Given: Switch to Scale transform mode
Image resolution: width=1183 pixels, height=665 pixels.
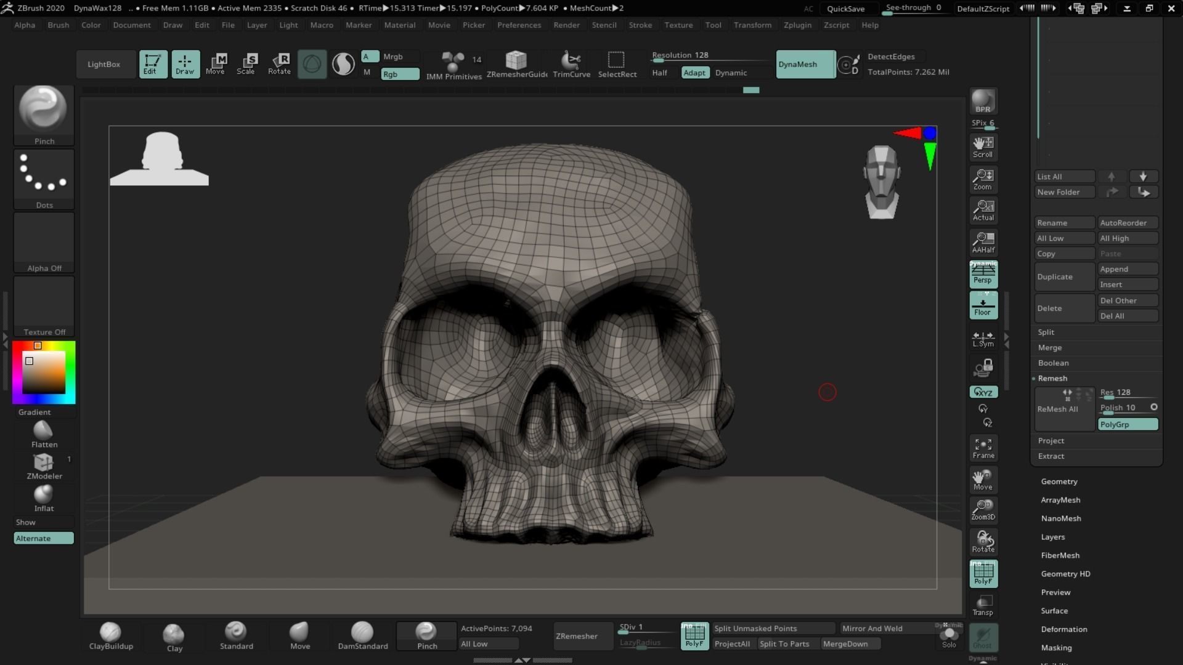Looking at the screenshot, I should tap(246, 64).
